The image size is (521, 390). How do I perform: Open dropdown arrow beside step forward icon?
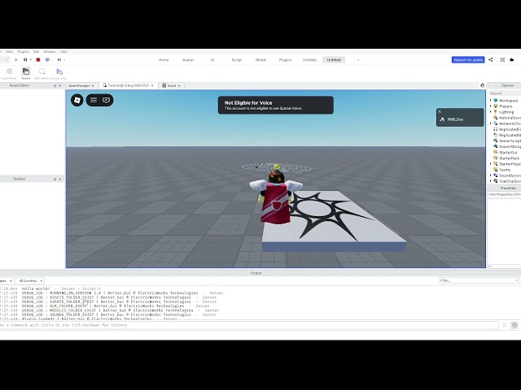[64, 59]
